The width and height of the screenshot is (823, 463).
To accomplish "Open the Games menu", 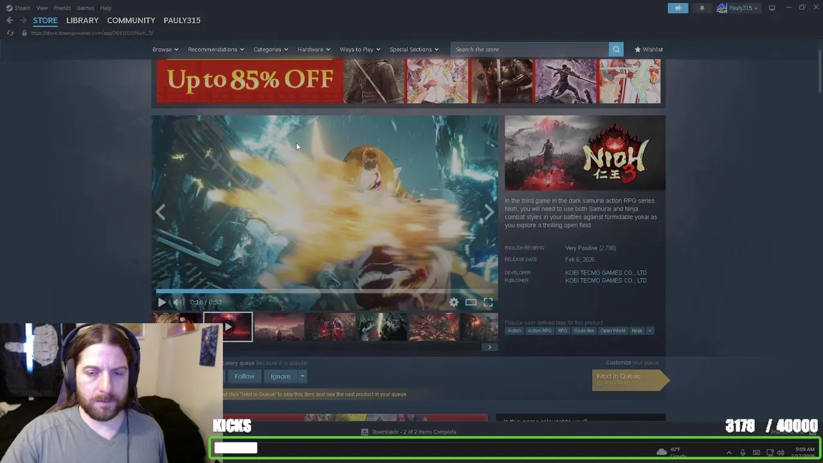I will [x=86, y=8].
